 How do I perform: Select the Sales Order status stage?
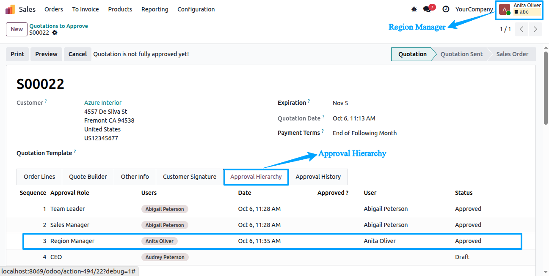(512, 54)
